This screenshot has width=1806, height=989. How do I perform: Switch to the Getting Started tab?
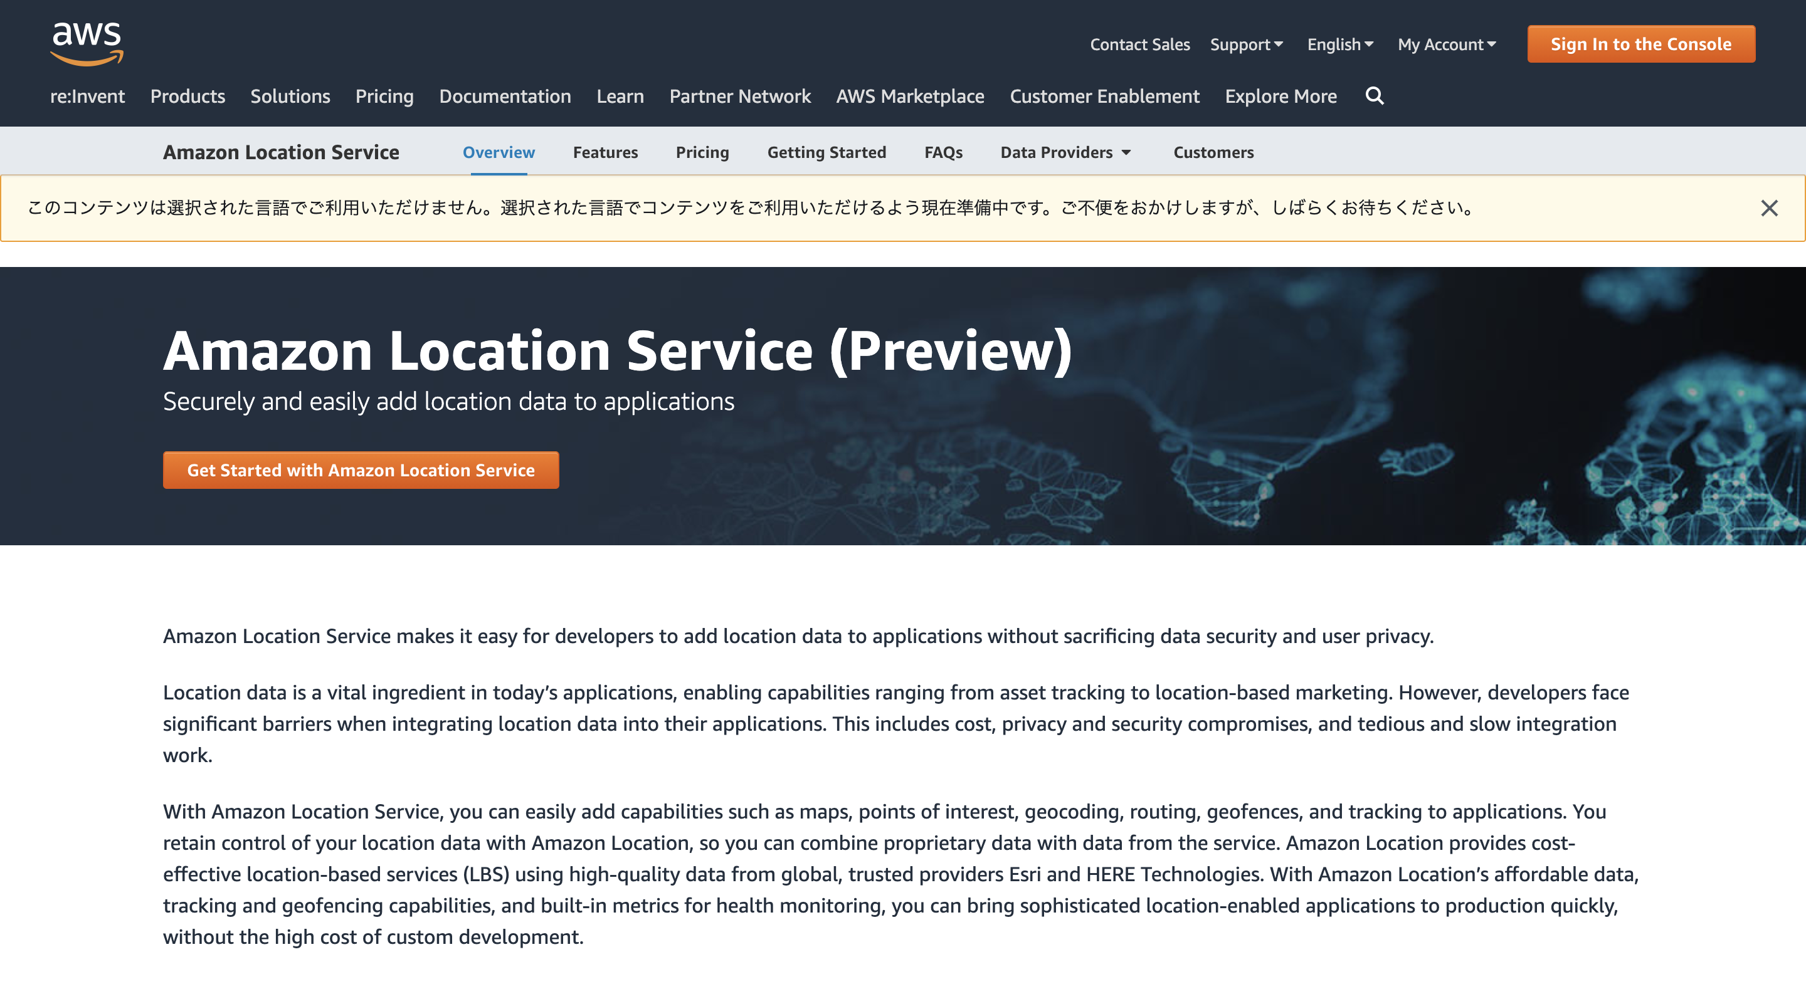point(826,152)
